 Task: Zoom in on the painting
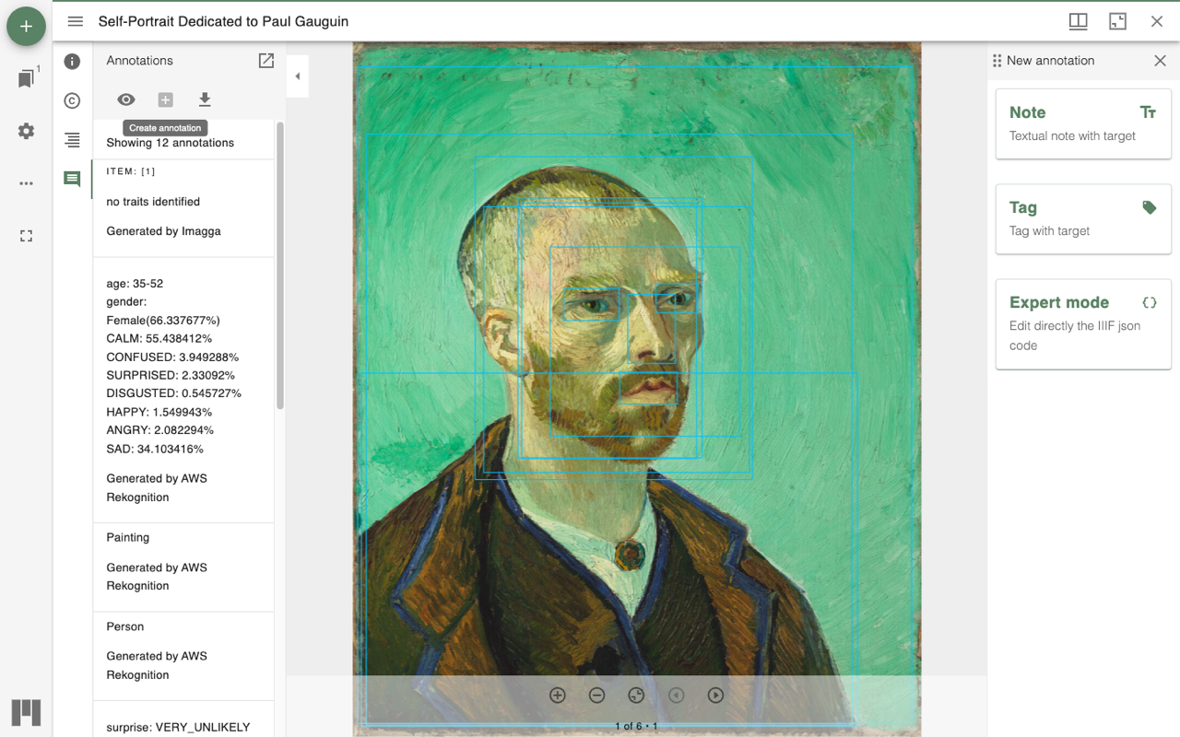click(557, 696)
